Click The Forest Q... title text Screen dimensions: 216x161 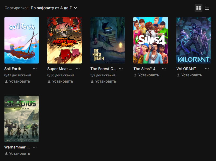tap(103, 69)
